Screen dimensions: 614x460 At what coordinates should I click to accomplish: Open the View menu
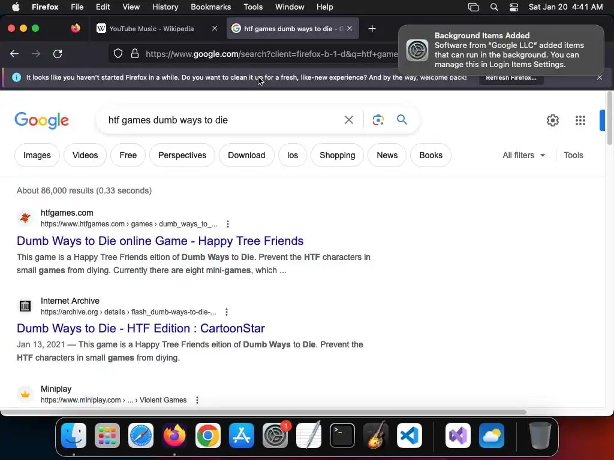pos(131,7)
